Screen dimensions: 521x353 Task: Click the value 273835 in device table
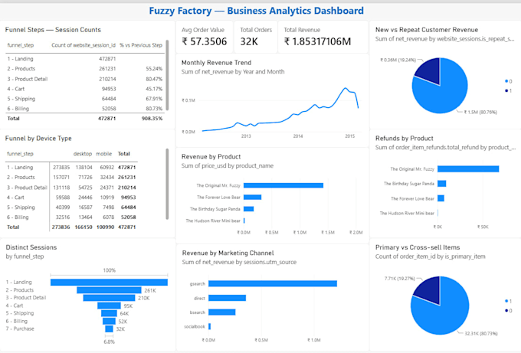coord(61,168)
